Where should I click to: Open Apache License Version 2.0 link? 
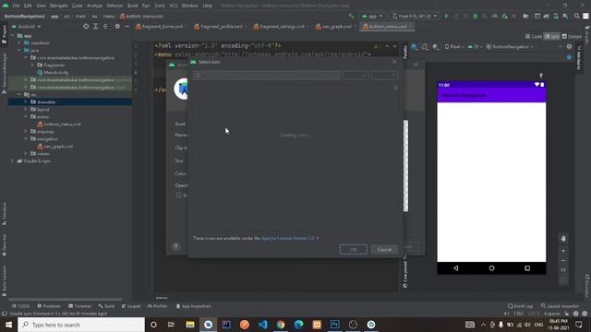point(287,238)
